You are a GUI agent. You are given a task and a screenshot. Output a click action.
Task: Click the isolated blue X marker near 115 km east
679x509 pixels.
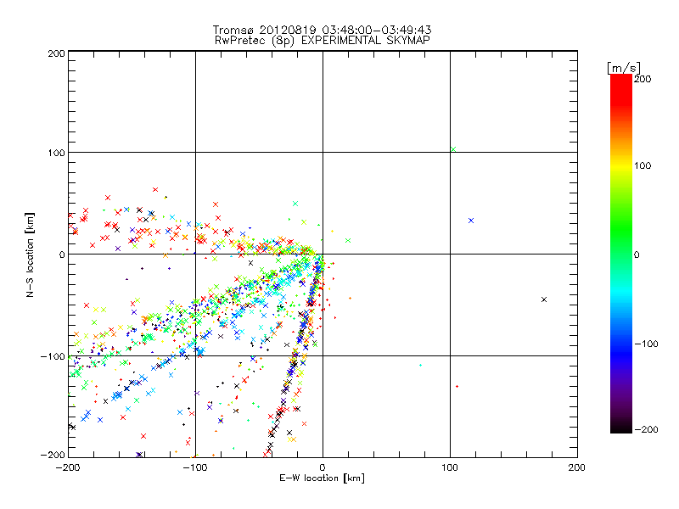click(x=471, y=221)
